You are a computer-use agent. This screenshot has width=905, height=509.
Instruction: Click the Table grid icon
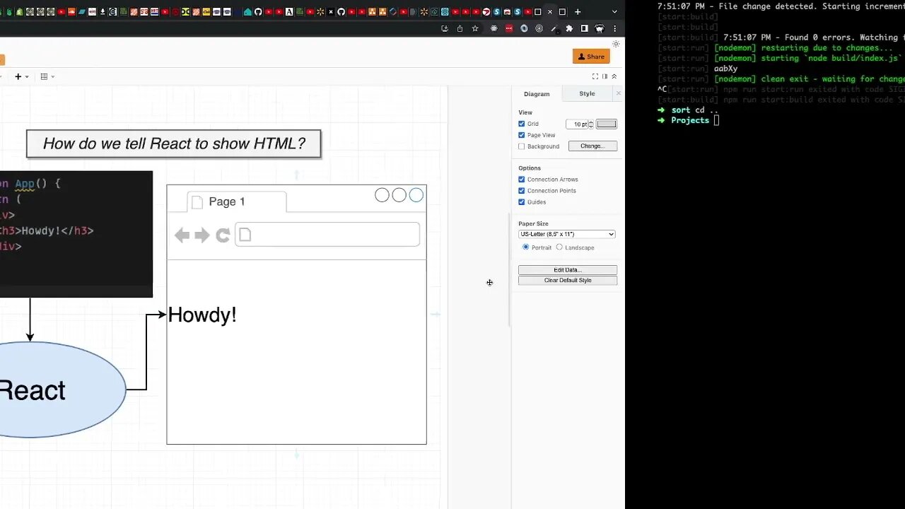click(x=44, y=76)
